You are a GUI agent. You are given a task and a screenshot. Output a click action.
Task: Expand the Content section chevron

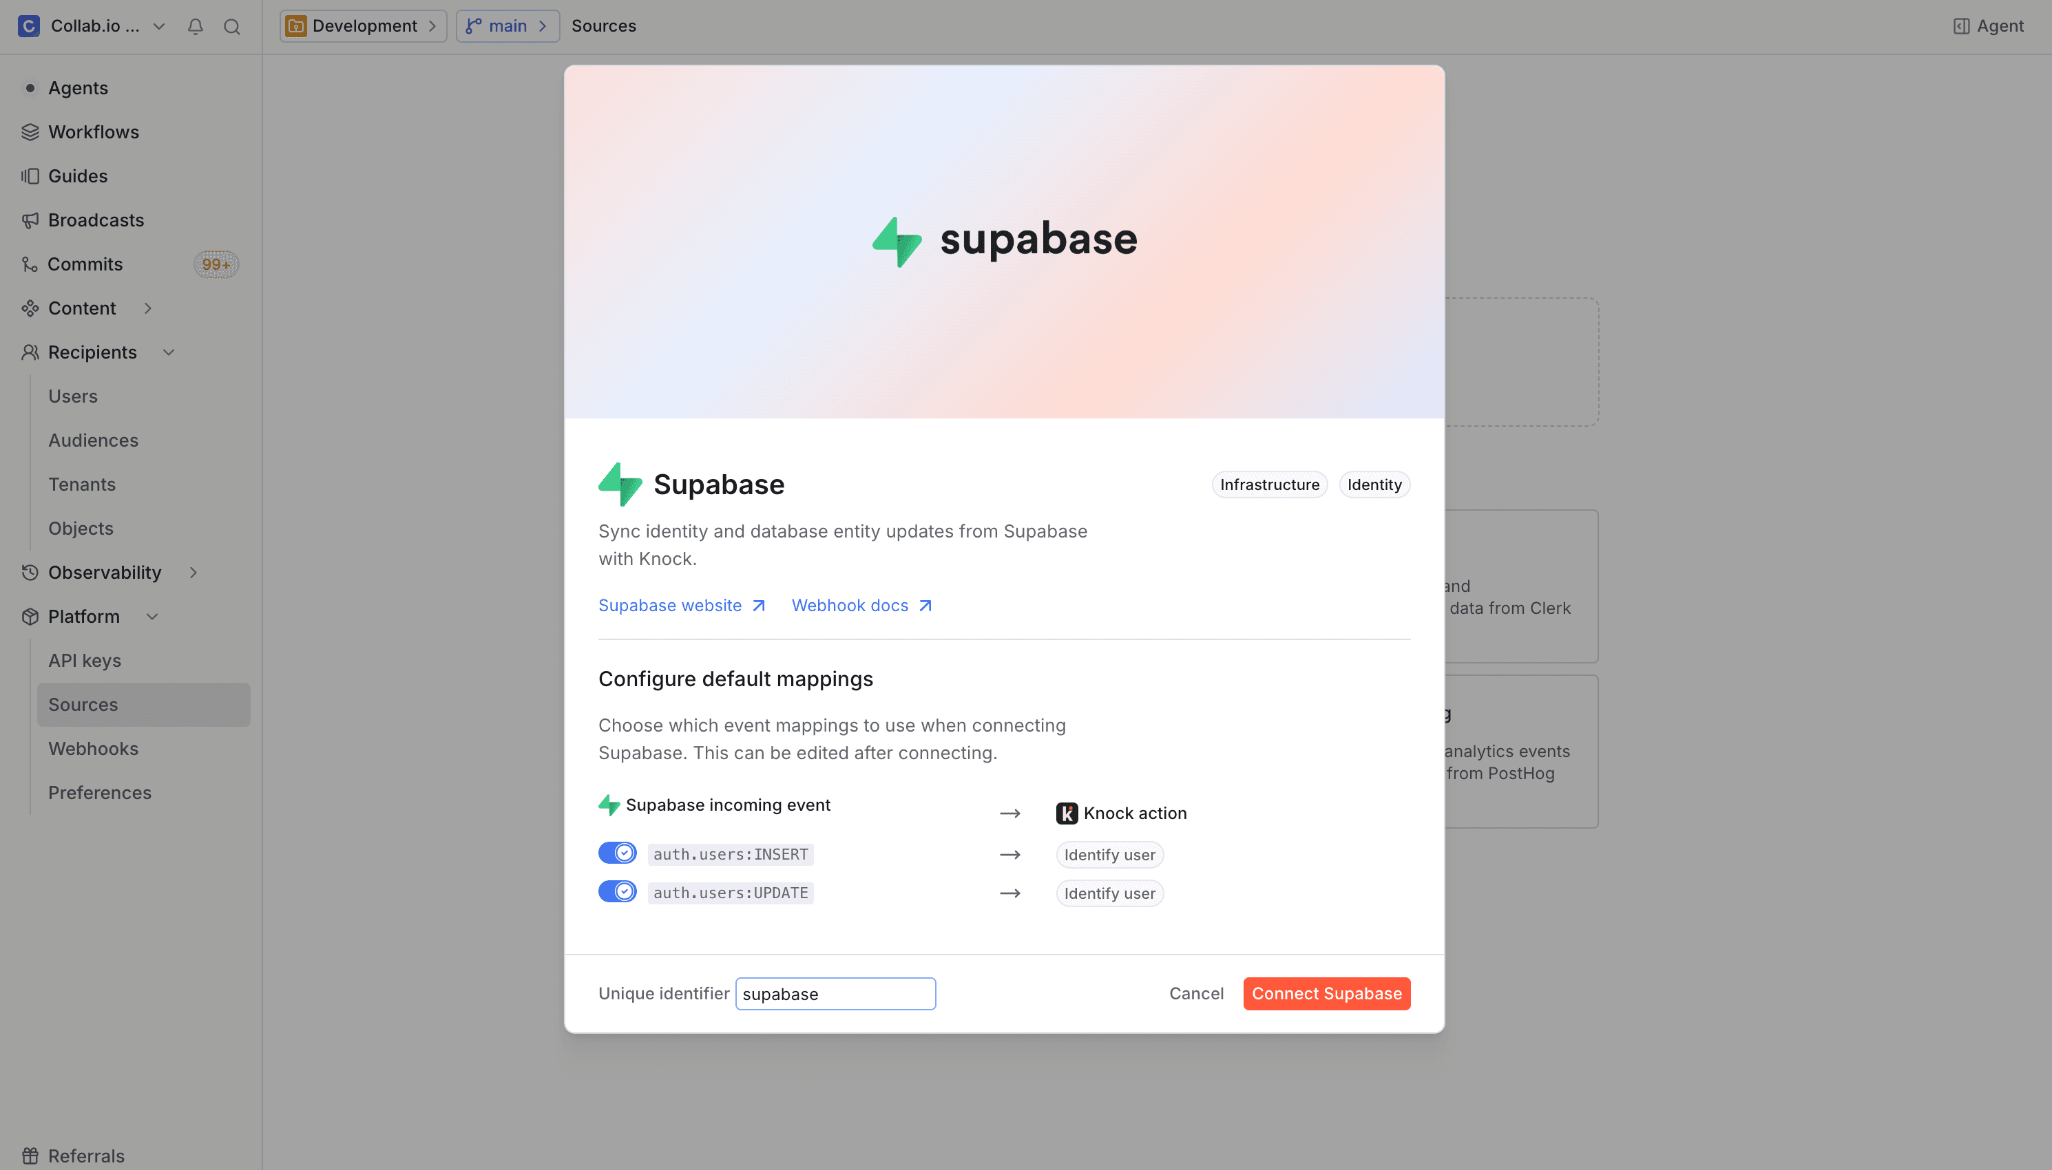point(148,308)
